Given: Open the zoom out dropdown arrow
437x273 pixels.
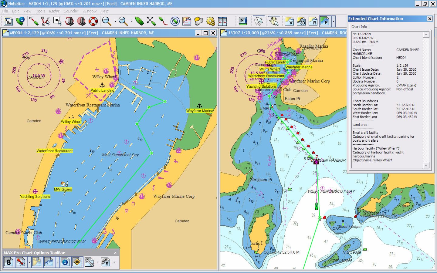Looking at the screenshot, I should point(115,22).
